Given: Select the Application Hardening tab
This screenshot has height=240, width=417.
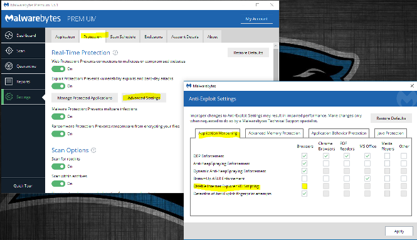Looking at the screenshot, I should pos(218,133).
